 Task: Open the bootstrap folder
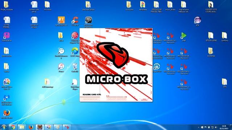point(211,52)
